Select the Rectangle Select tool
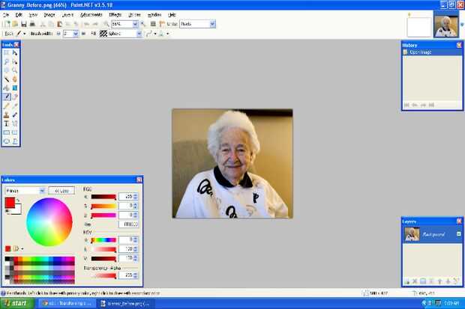The height and width of the screenshot is (309, 465). pyautogui.click(x=7, y=52)
